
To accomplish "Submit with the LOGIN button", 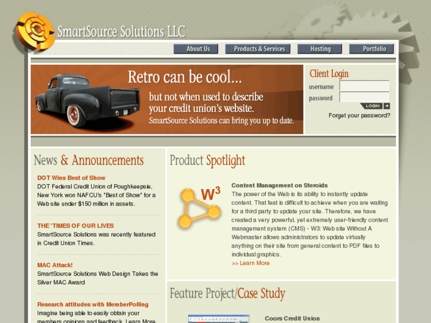I will point(371,106).
